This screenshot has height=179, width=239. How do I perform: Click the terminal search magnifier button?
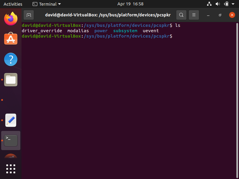tap(181, 15)
